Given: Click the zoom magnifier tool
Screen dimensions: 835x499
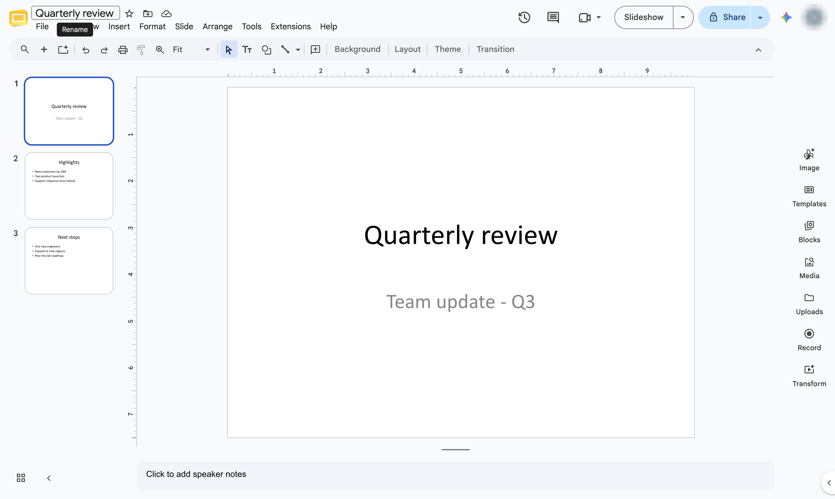Looking at the screenshot, I should (x=160, y=50).
